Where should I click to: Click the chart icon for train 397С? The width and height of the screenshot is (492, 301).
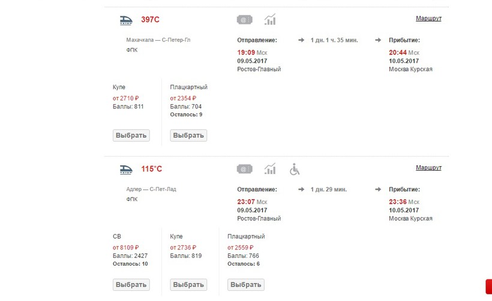[x=270, y=20]
